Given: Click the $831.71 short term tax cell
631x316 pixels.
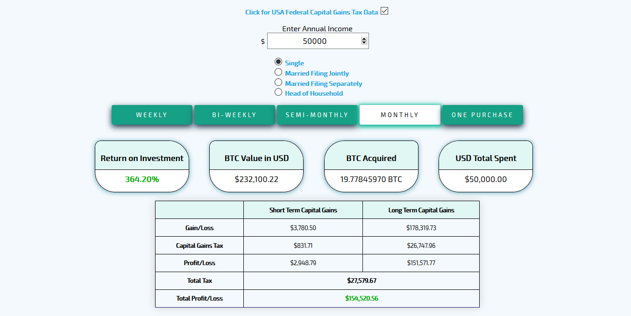Looking at the screenshot, I should (x=303, y=246).
